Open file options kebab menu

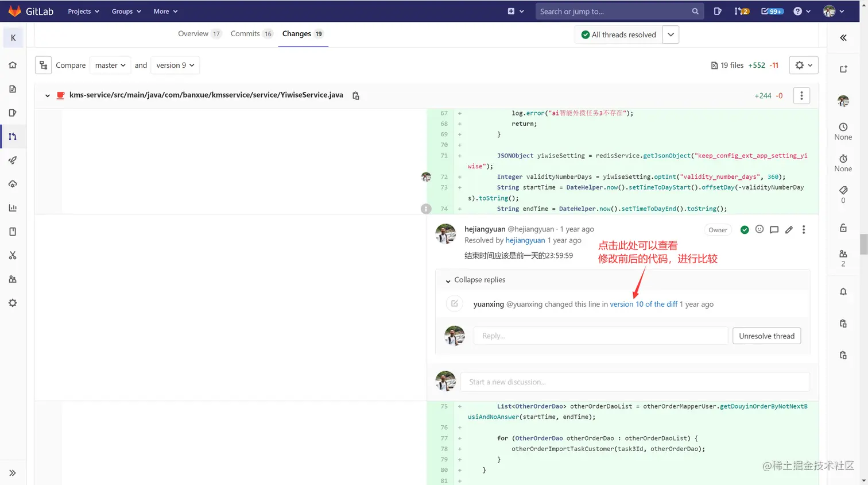(x=801, y=96)
